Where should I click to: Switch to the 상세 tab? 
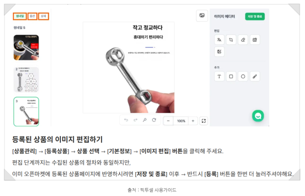43,16
